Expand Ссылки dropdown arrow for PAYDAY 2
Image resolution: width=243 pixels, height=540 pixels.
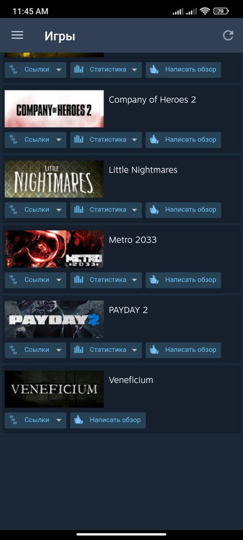click(x=58, y=350)
